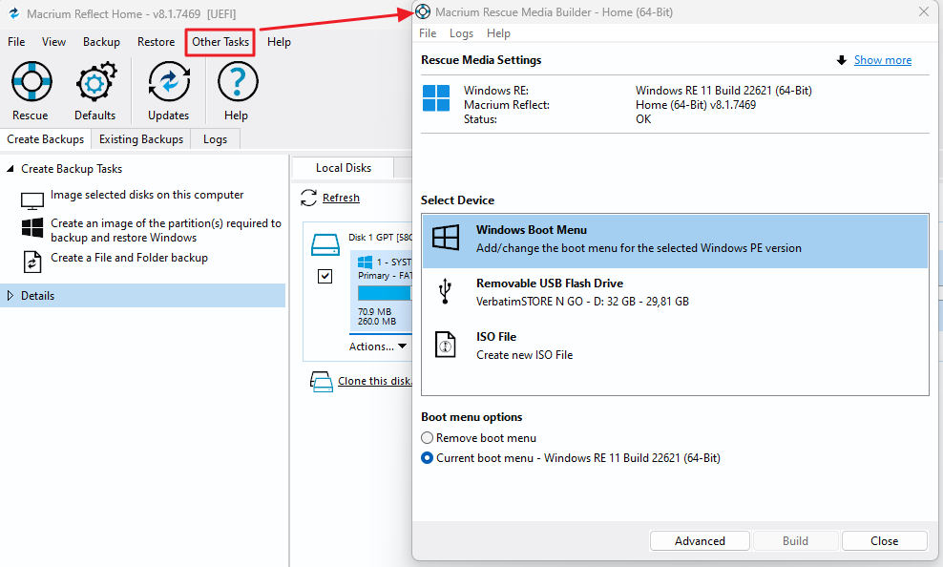Click the Create new ISO File text

coord(524,355)
